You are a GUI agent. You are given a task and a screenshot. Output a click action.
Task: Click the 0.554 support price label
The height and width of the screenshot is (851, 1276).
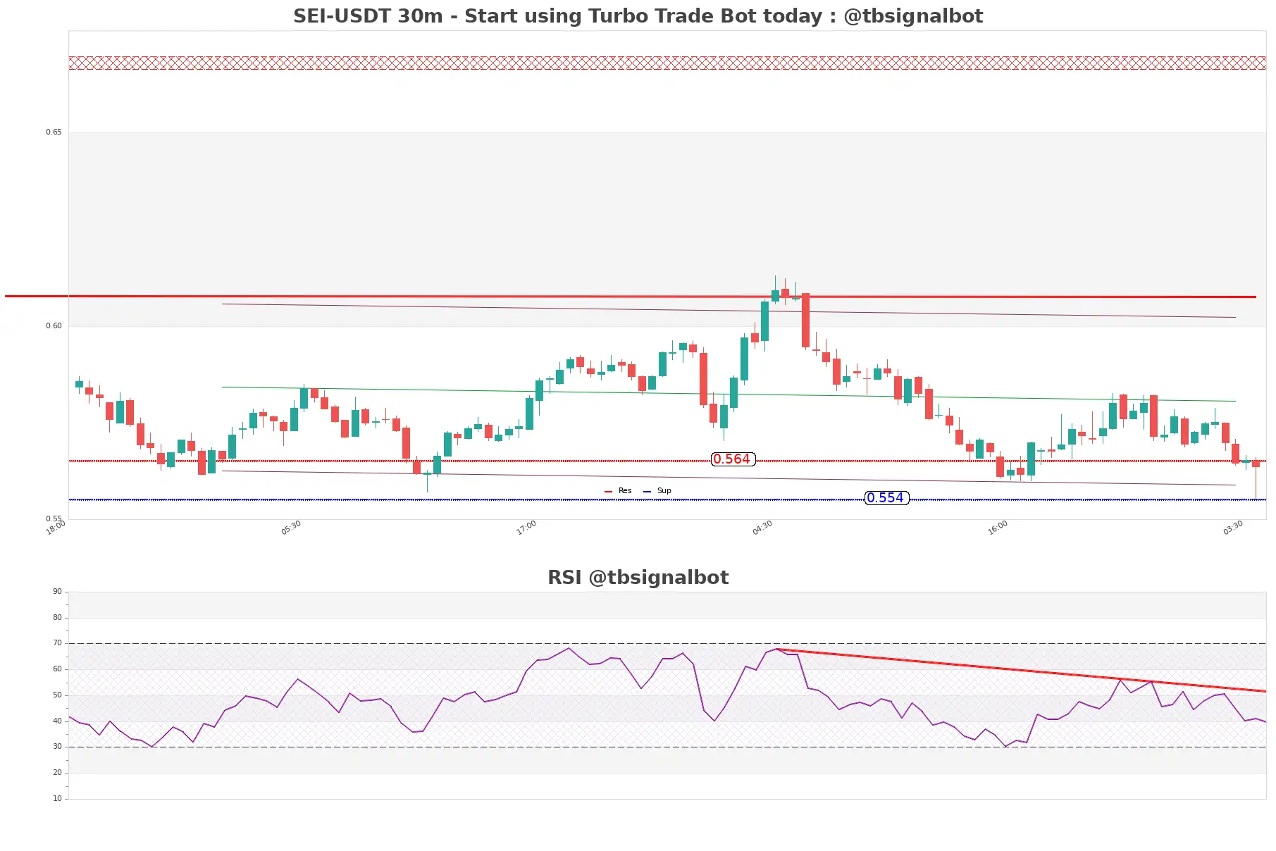[x=886, y=498]
